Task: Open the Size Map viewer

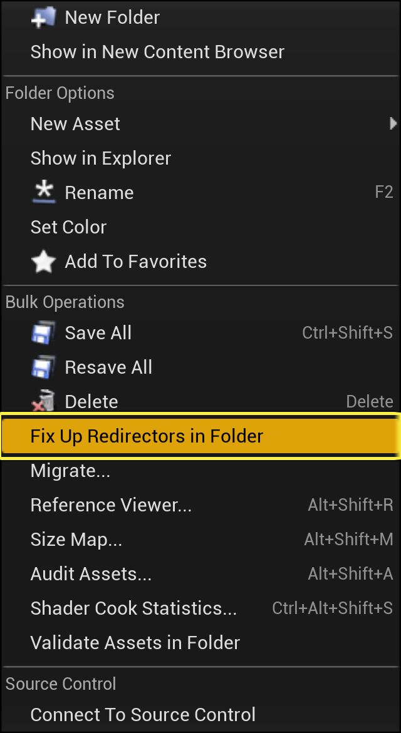Action: pos(77,539)
